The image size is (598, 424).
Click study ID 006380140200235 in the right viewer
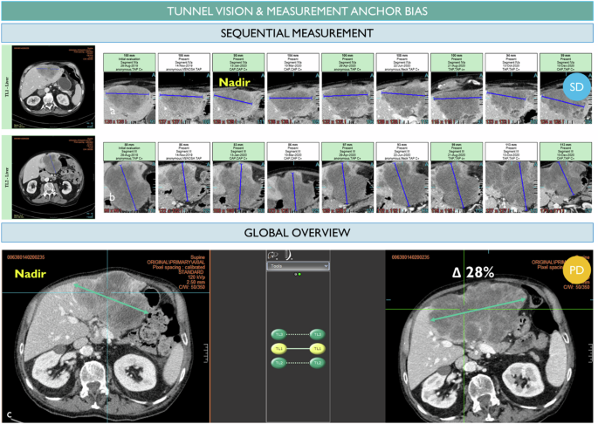pos(410,257)
